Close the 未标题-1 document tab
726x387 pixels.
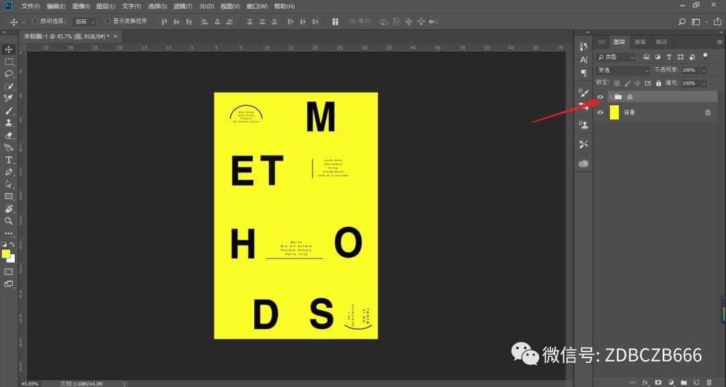116,36
